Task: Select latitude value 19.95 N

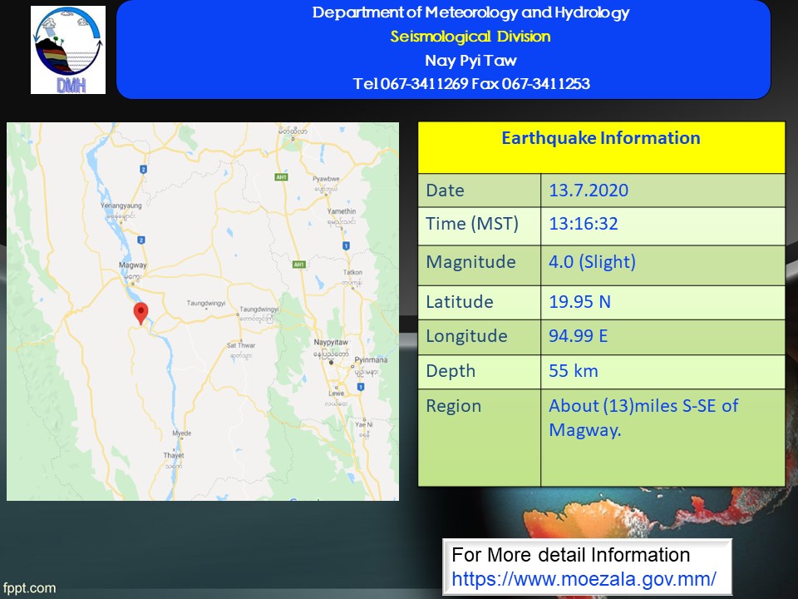Action: 579,302
